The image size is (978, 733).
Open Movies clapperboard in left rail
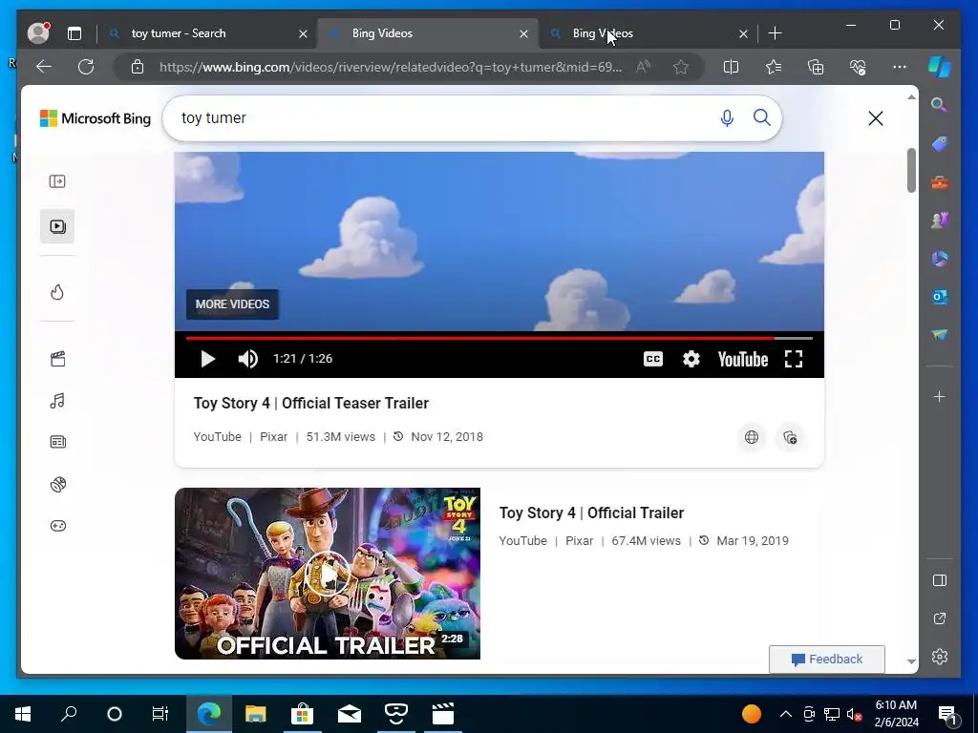pos(57,359)
